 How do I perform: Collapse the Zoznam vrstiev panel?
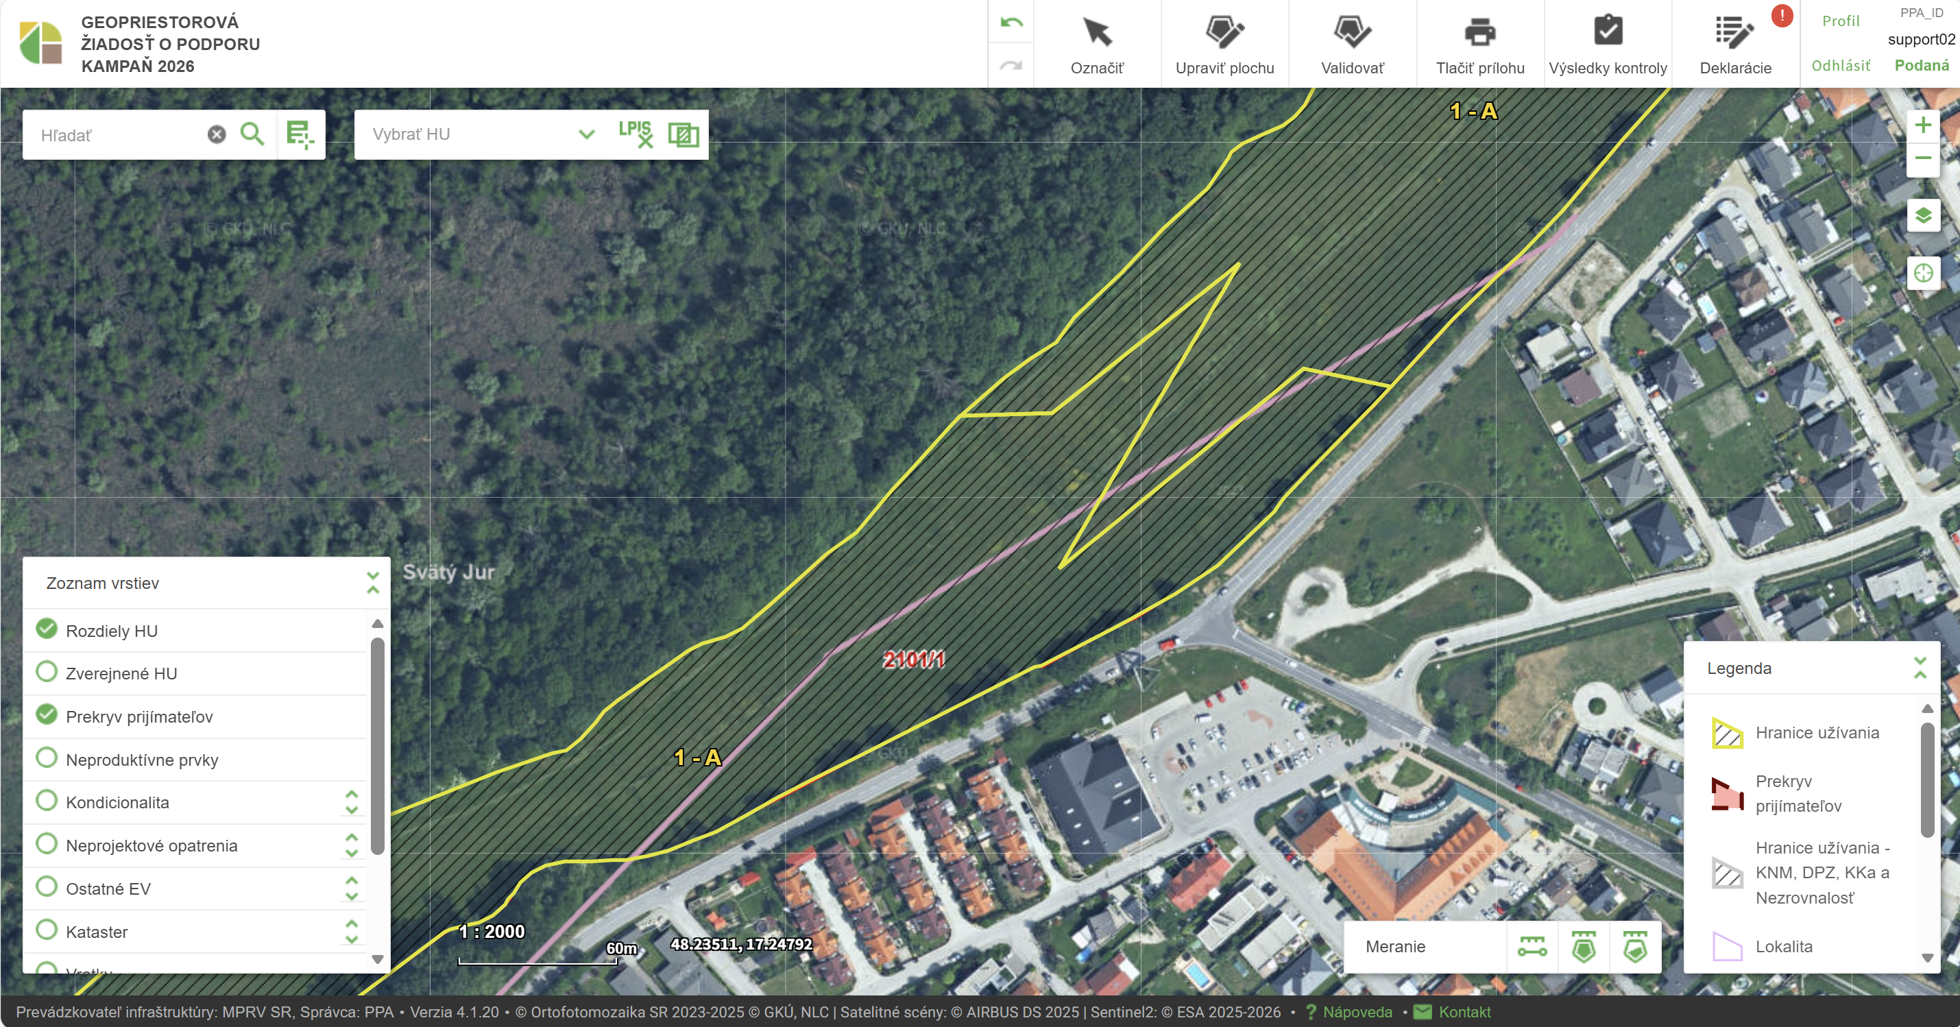tap(373, 583)
